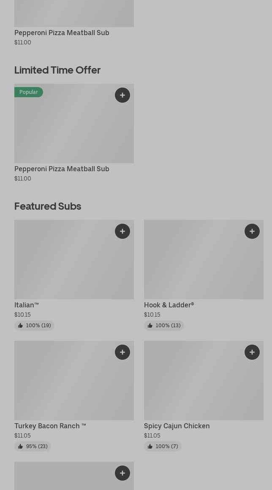272x490 pixels.
Task: Open Spicy Cajun Chicken item name
Action: pyautogui.click(x=177, y=426)
